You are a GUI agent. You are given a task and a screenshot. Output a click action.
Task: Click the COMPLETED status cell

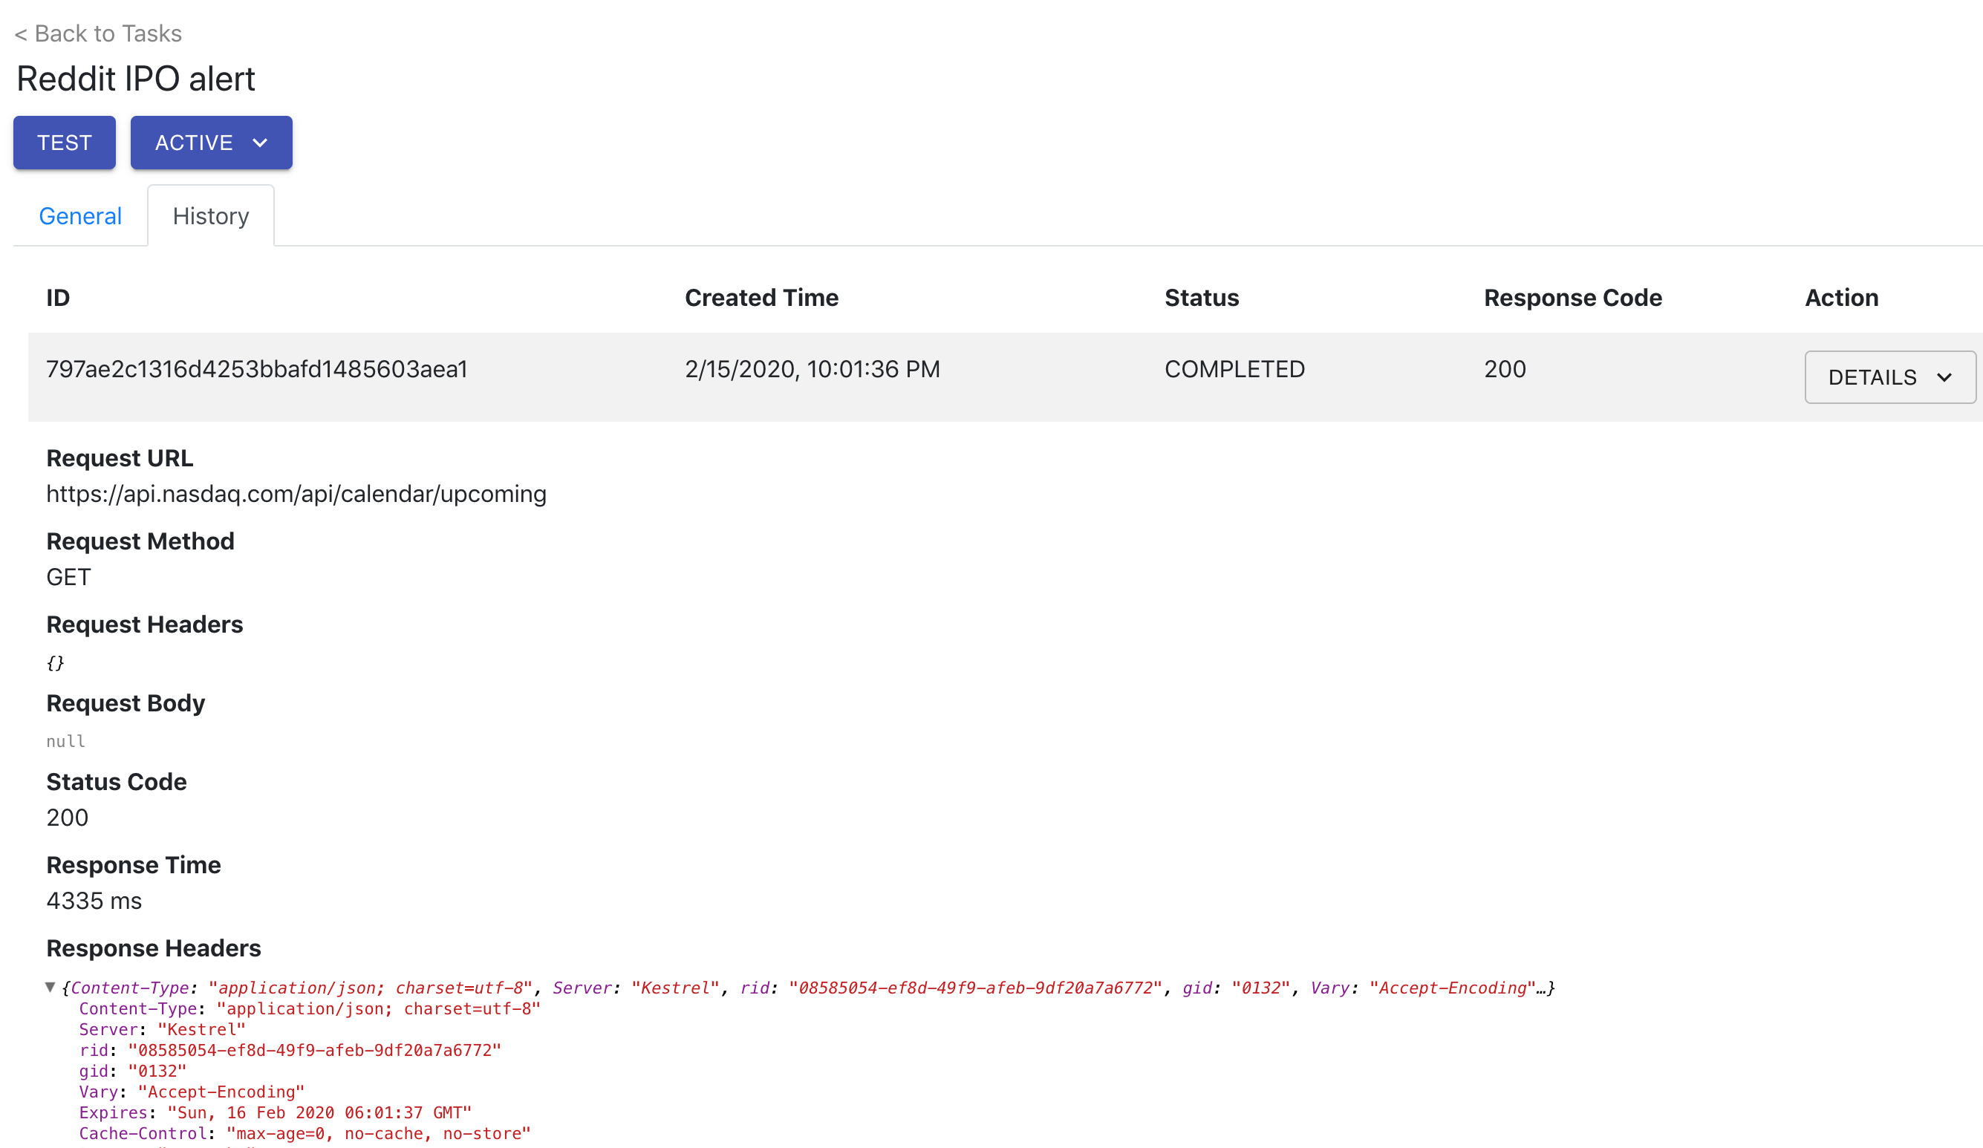1234,369
